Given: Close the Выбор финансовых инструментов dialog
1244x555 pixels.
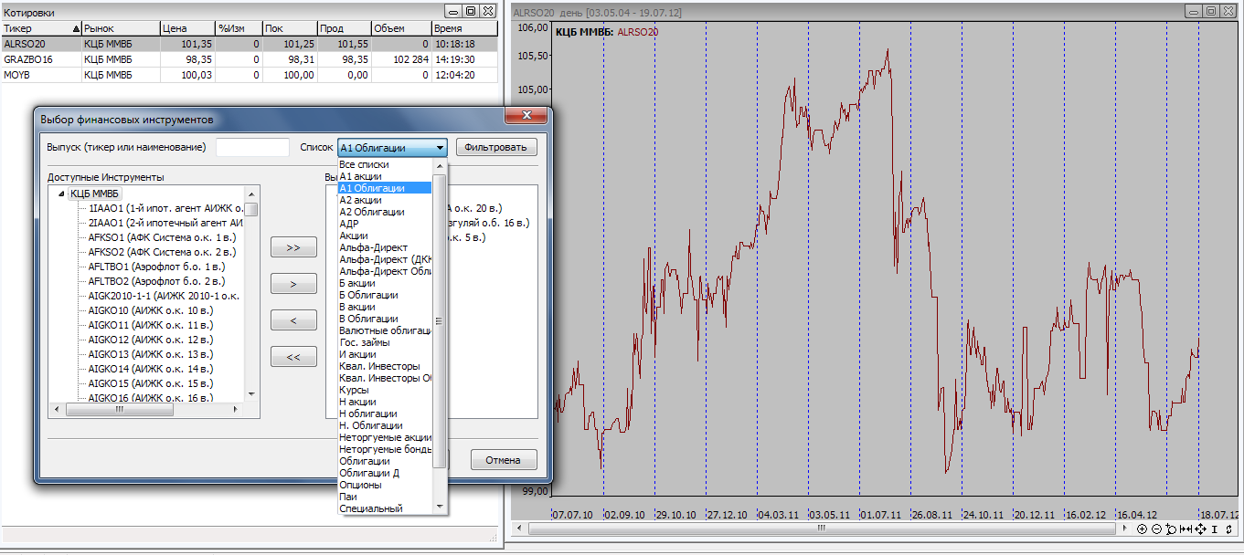Looking at the screenshot, I should tap(527, 117).
